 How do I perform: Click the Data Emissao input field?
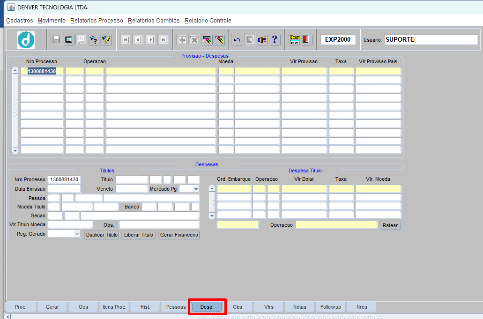pos(64,189)
